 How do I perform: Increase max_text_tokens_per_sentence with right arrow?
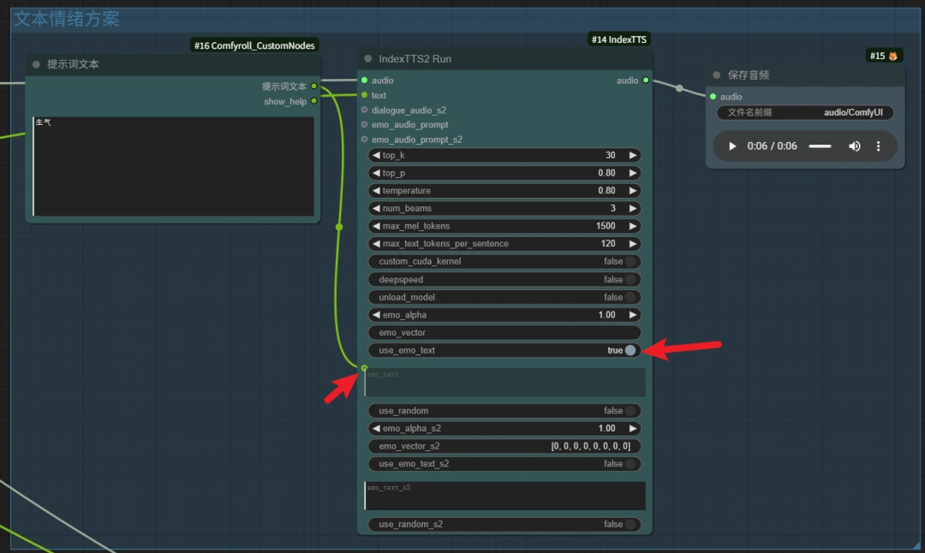point(632,243)
